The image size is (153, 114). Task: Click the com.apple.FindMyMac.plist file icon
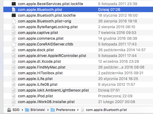coord(14,67)
